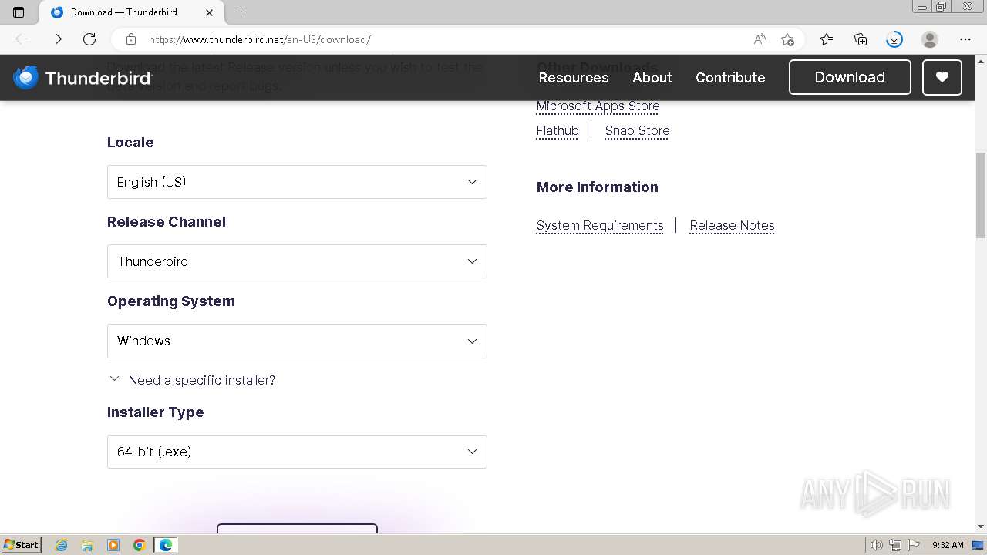Close the Download — Thunderbird tab
The image size is (987, 555).
click(x=210, y=12)
